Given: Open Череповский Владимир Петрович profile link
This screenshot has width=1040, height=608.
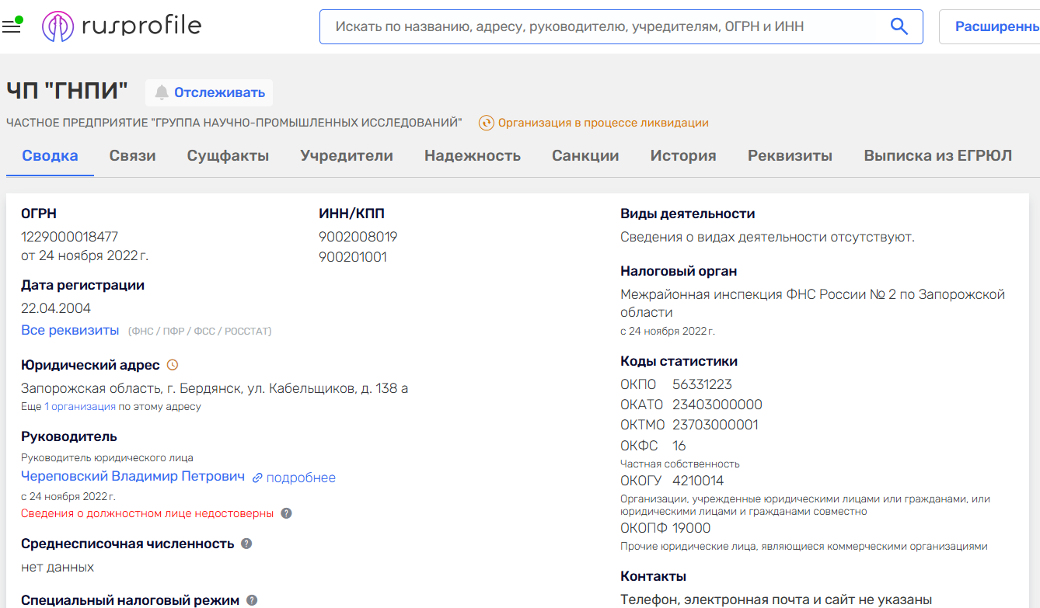Looking at the screenshot, I should [133, 476].
